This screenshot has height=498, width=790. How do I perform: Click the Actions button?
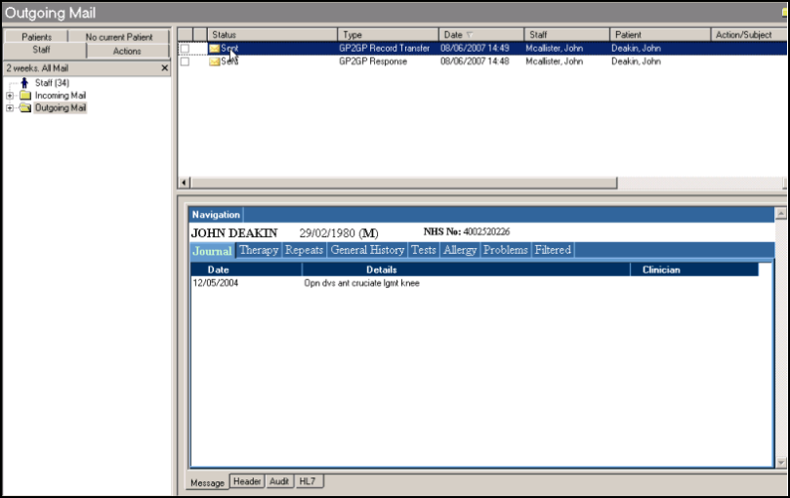click(127, 51)
